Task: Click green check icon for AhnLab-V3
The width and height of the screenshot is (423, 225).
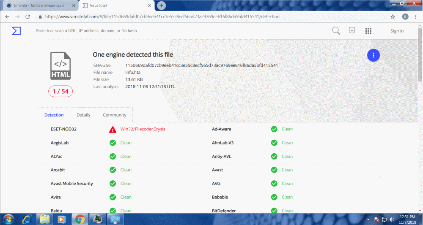Action: click(274, 143)
